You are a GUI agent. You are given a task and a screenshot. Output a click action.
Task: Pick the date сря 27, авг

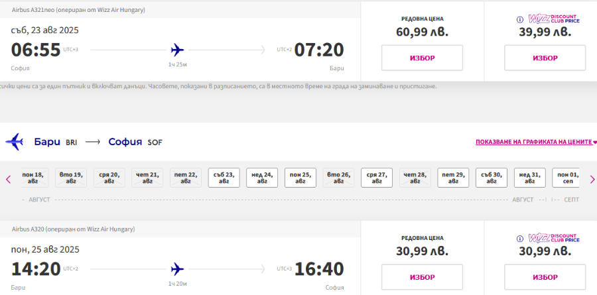(x=377, y=178)
